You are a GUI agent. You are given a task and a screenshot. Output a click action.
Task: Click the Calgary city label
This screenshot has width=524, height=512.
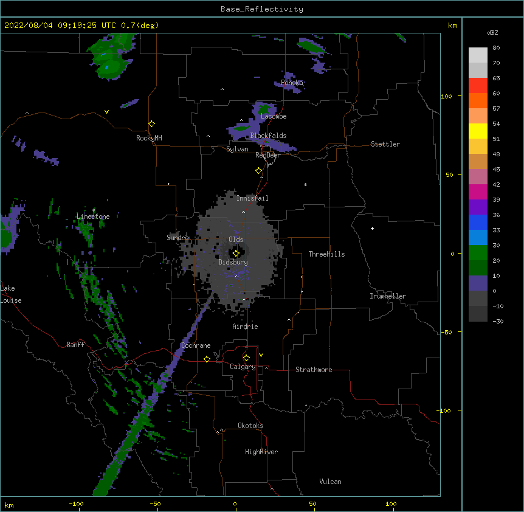[x=243, y=367]
